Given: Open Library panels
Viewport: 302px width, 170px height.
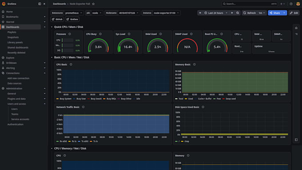Looking at the screenshot, I should coord(15,42).
